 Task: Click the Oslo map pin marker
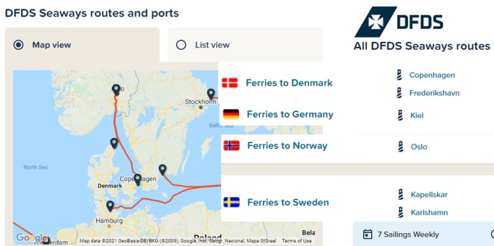pyautogui.click(x=116, y=89)
